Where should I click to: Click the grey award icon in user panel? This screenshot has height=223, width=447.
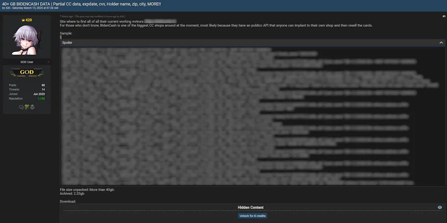click(x=32, y=107)
